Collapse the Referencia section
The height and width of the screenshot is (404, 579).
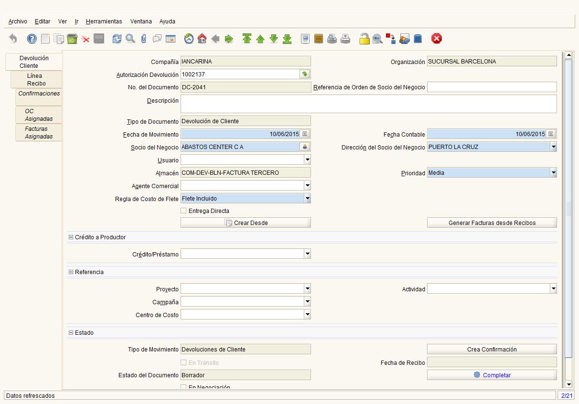click(x=71, y=272)
